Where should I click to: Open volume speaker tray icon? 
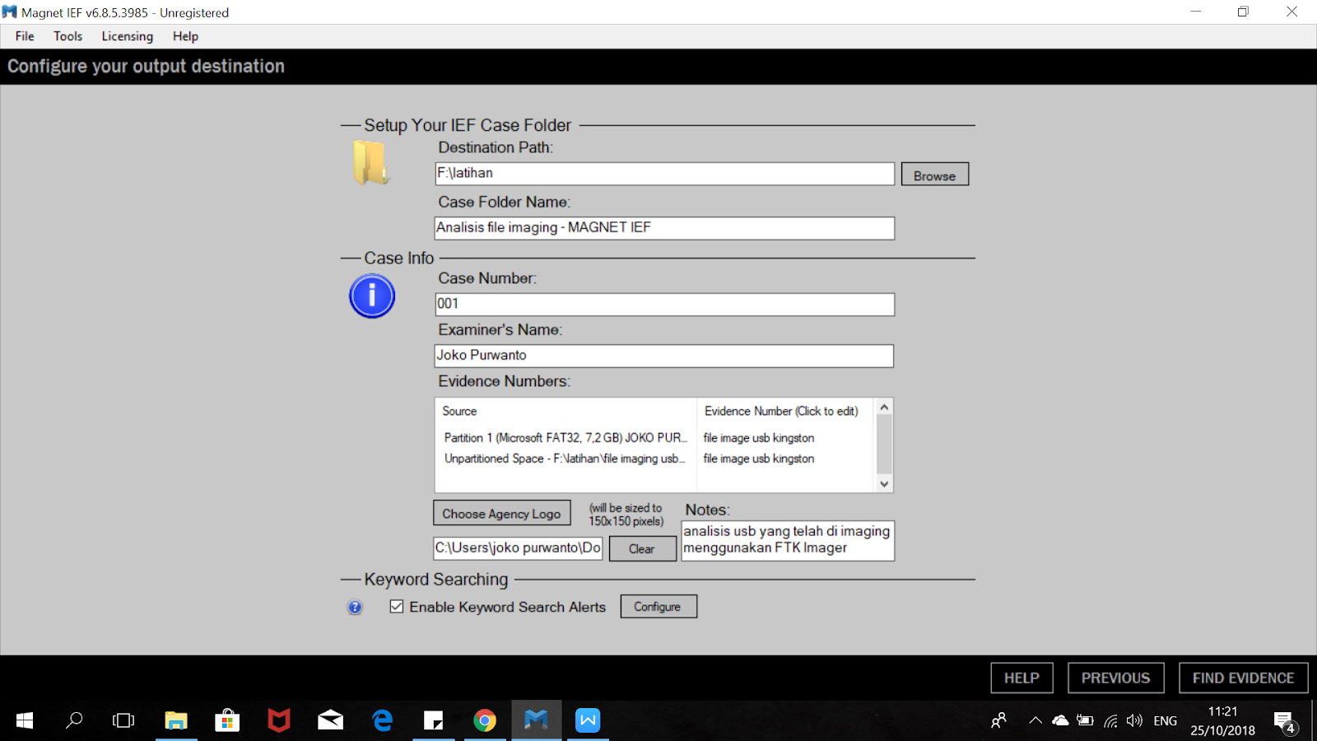pyautogui.click(x=1135, y=721)
